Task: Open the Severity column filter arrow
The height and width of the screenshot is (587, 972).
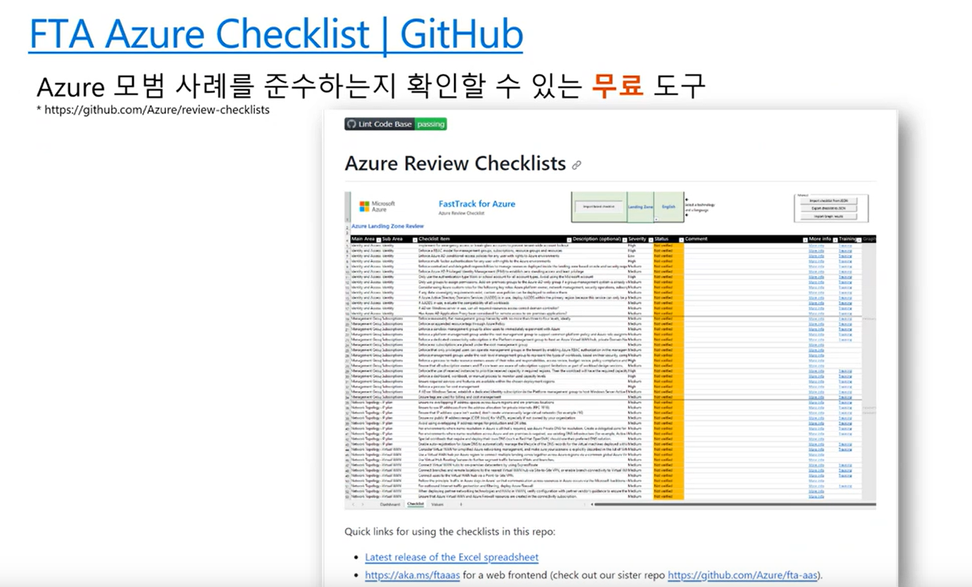Action: [x=651, y=239]
